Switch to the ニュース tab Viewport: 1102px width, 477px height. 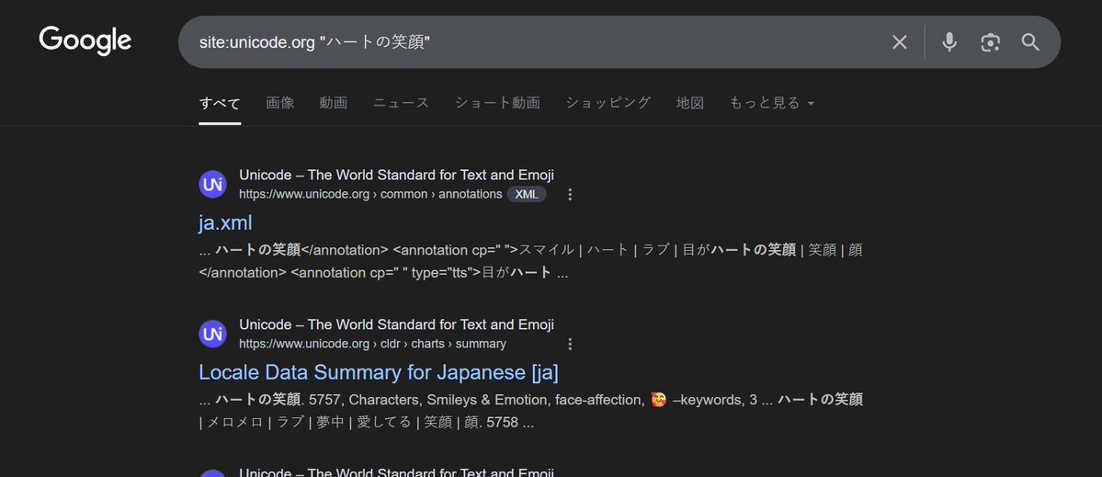(x=401, y=103)
